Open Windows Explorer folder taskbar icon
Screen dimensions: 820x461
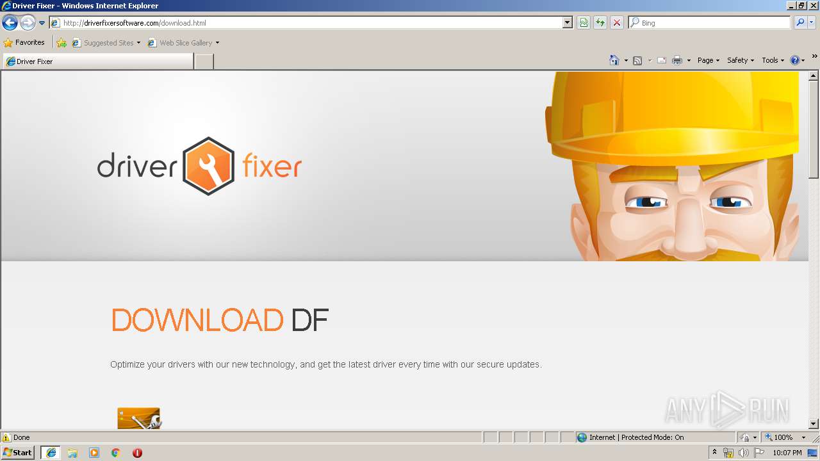(72, 453)
